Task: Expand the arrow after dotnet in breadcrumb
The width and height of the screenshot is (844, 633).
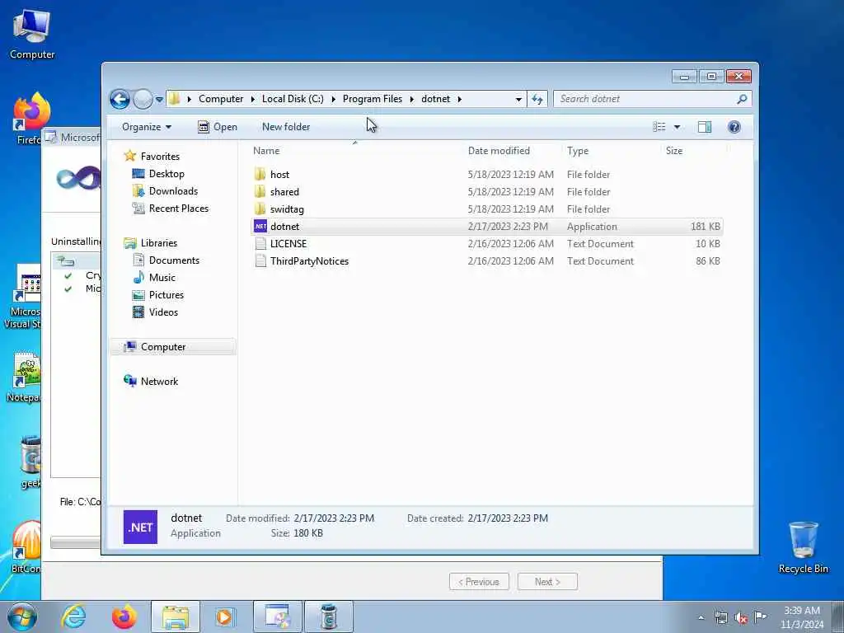Action: [x=460, y=99]
